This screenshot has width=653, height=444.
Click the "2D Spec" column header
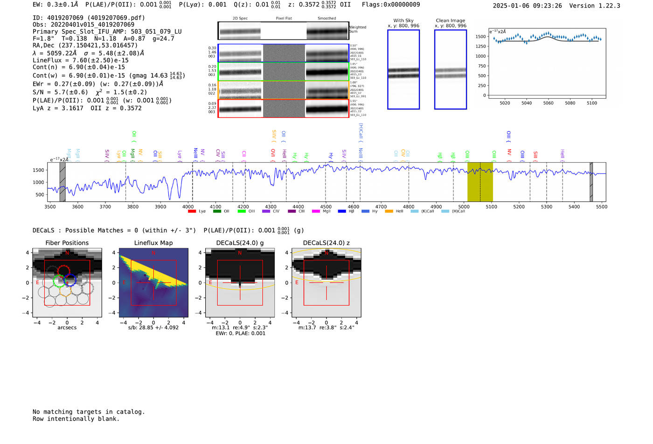(x=240, y=19)
